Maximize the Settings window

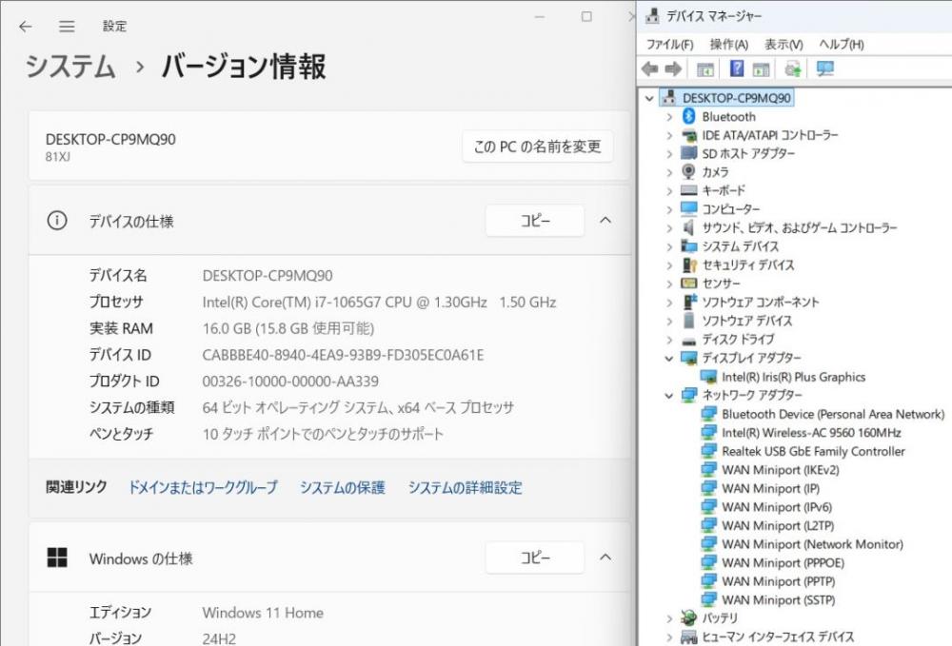pos(586,16)
